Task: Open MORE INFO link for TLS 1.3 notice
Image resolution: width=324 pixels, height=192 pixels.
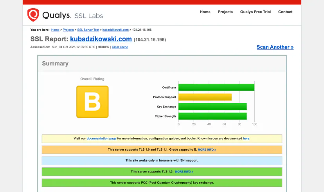Action: (184, 172)
